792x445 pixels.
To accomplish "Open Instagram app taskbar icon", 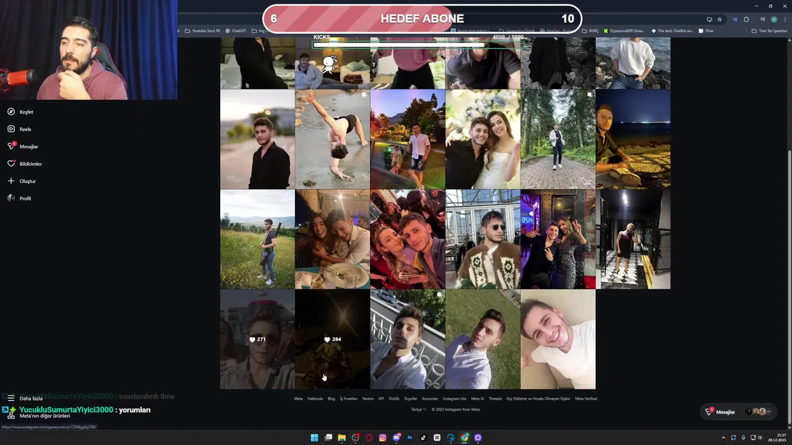I will point(382,438).
